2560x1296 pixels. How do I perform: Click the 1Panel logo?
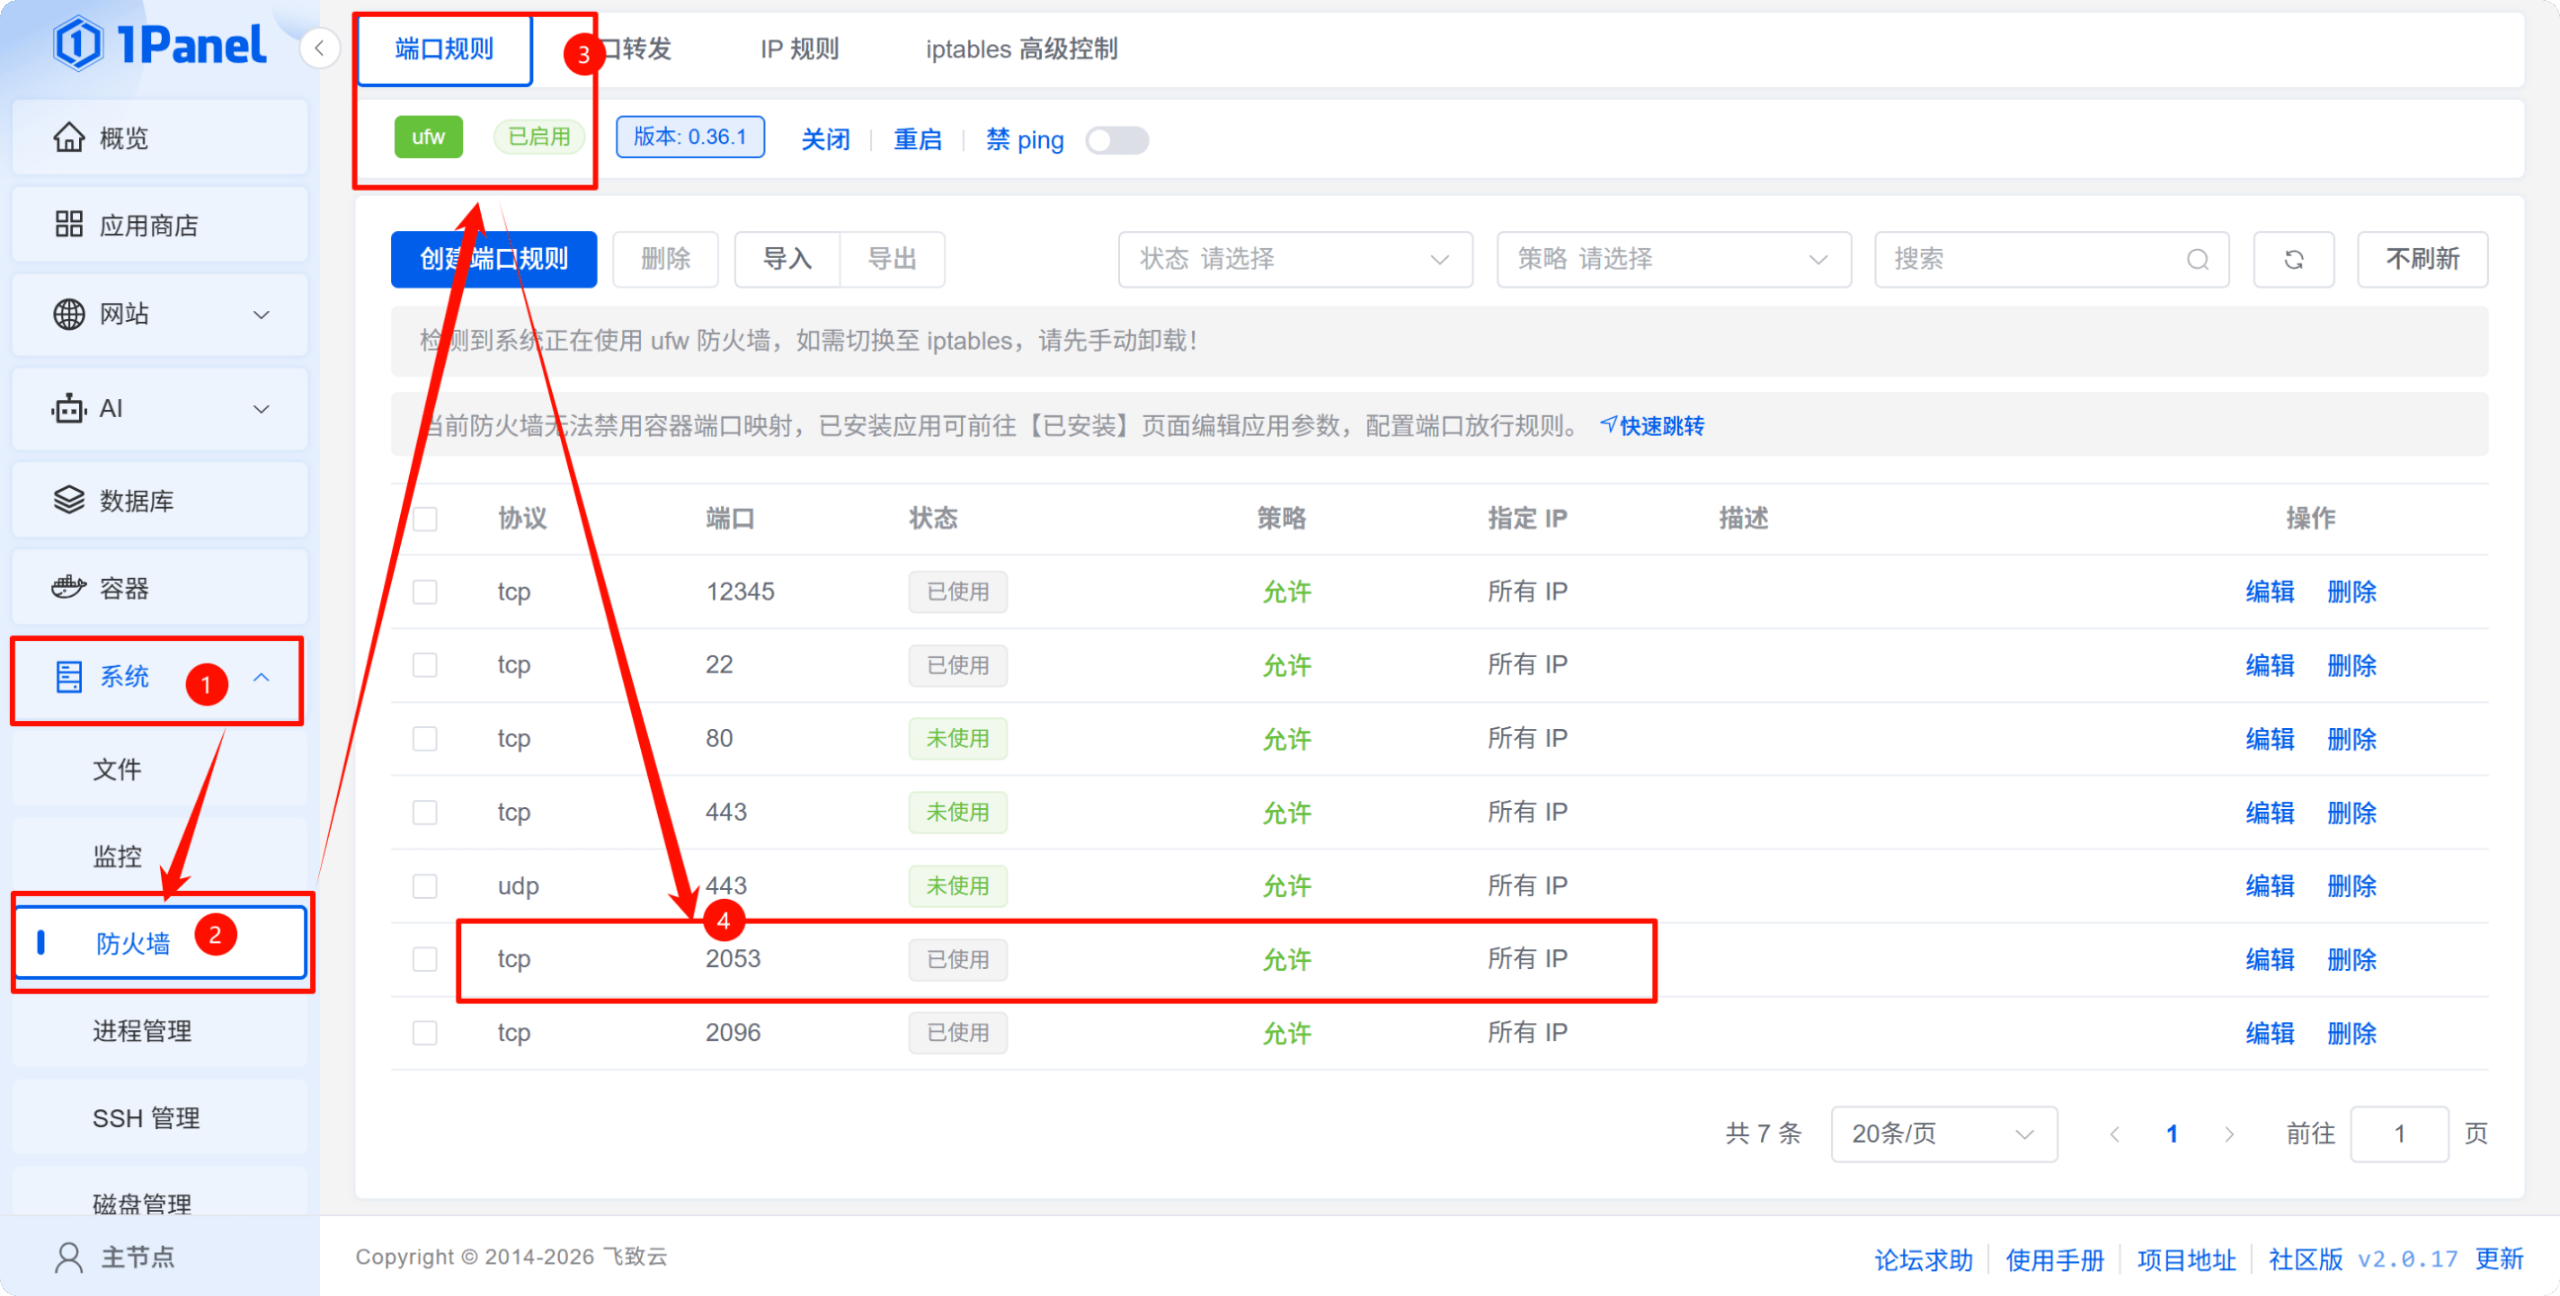coord(159,44)
